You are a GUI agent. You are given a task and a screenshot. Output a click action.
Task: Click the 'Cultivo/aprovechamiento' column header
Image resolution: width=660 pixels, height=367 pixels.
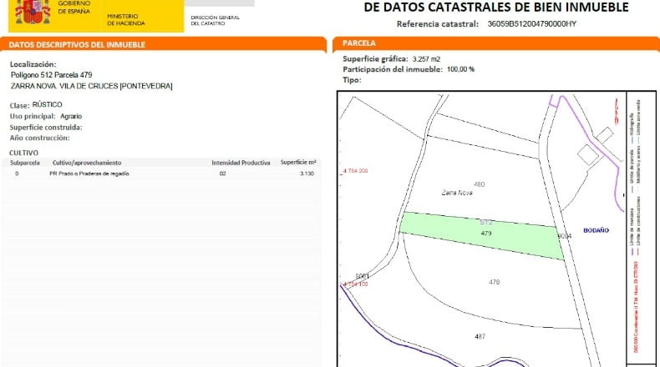point(87,163)
